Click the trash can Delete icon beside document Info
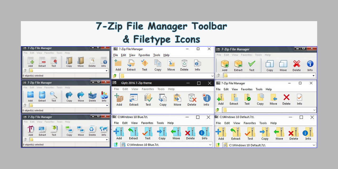This screenshot has width=338, height=169. 184,63
